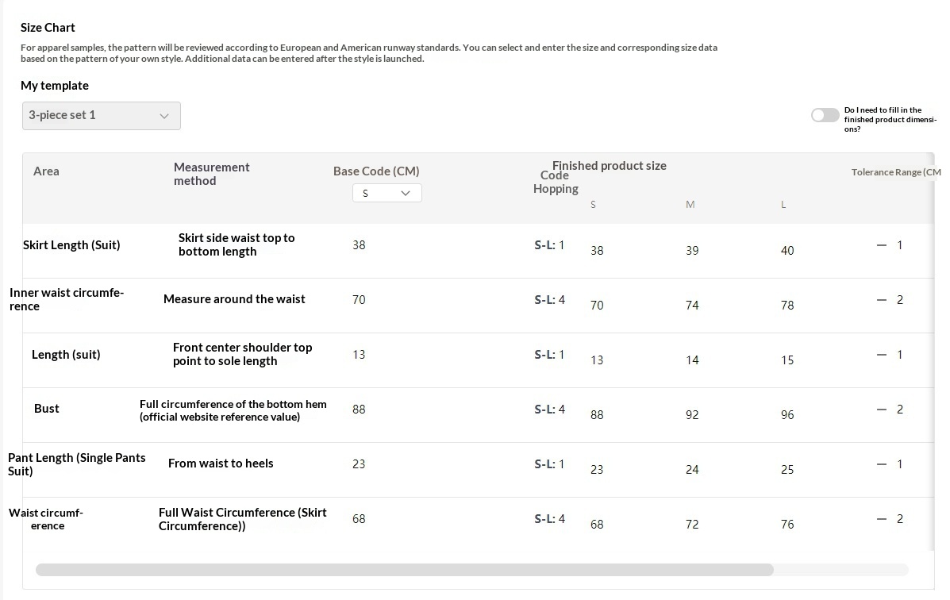This screenshot has width=950, height=600.
Task: Click minus stepper in Waist circumference tolerance
Action: 881,519
